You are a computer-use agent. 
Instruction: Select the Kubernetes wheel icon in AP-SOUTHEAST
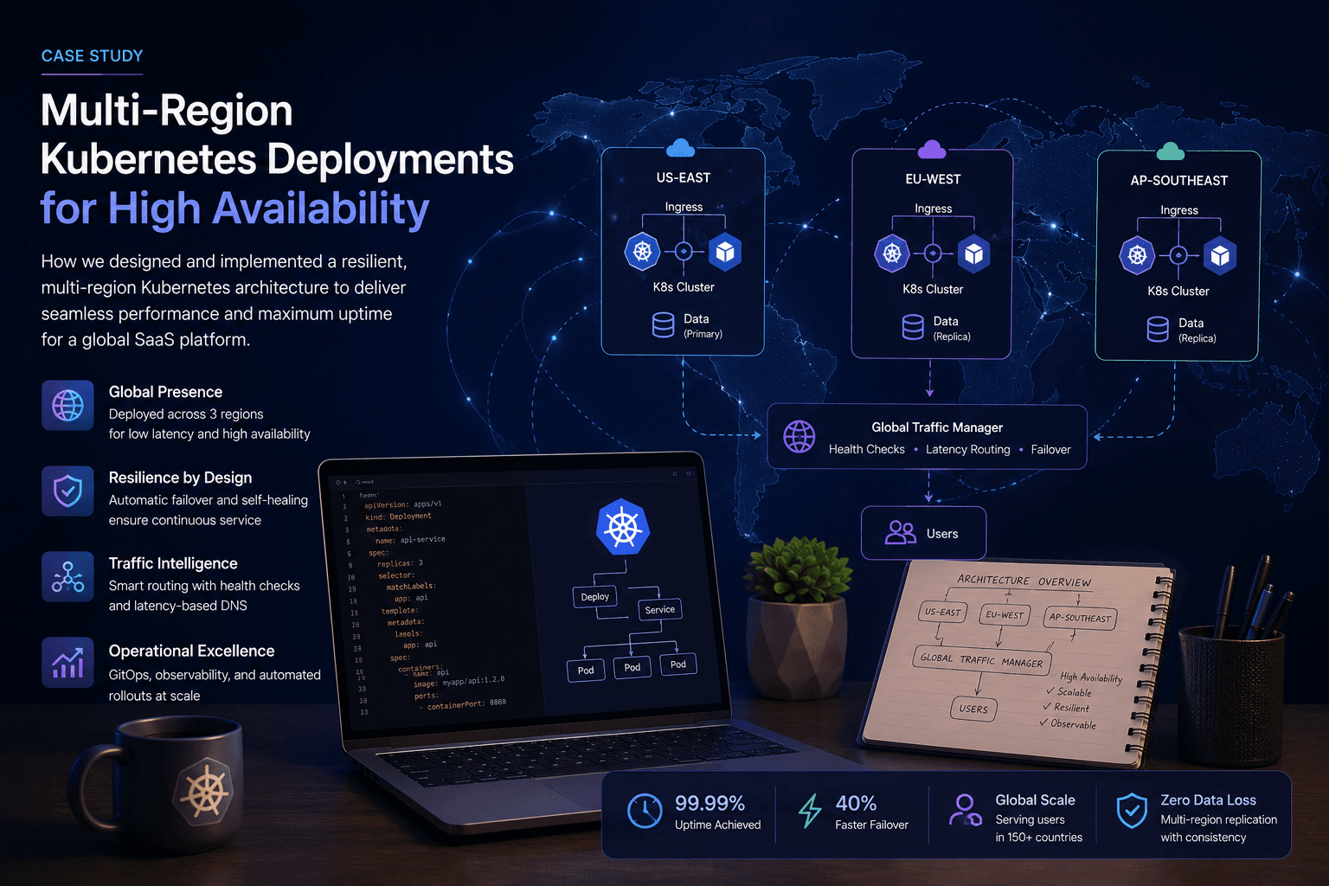[x=1137, y=255]
